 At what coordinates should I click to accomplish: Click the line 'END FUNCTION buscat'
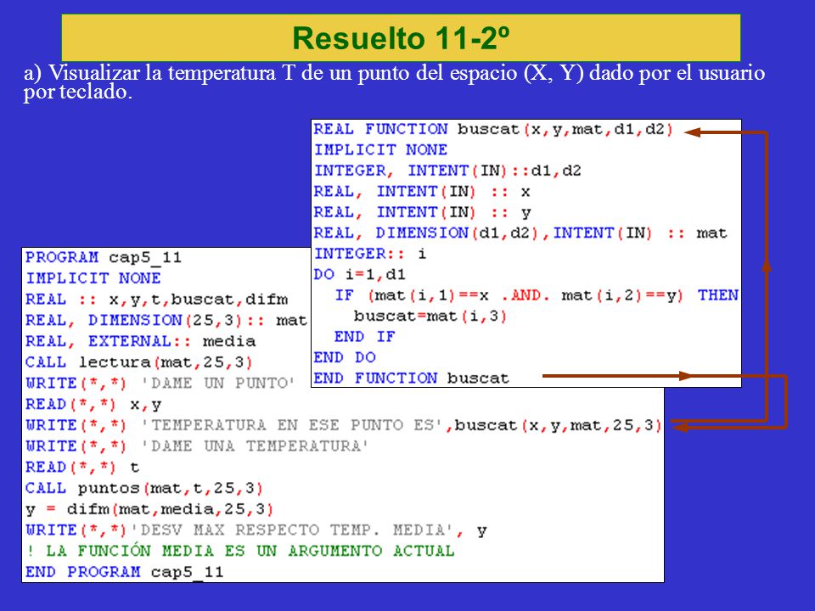pyautogui.click(x=411, y=378)
